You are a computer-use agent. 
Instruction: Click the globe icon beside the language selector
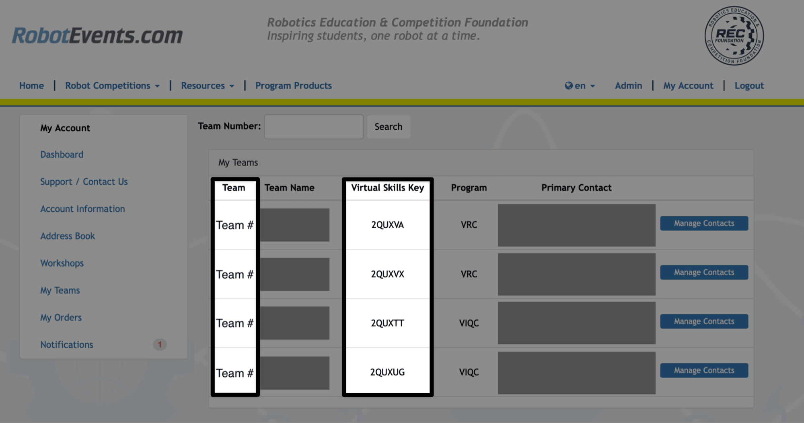click(569, 85)
